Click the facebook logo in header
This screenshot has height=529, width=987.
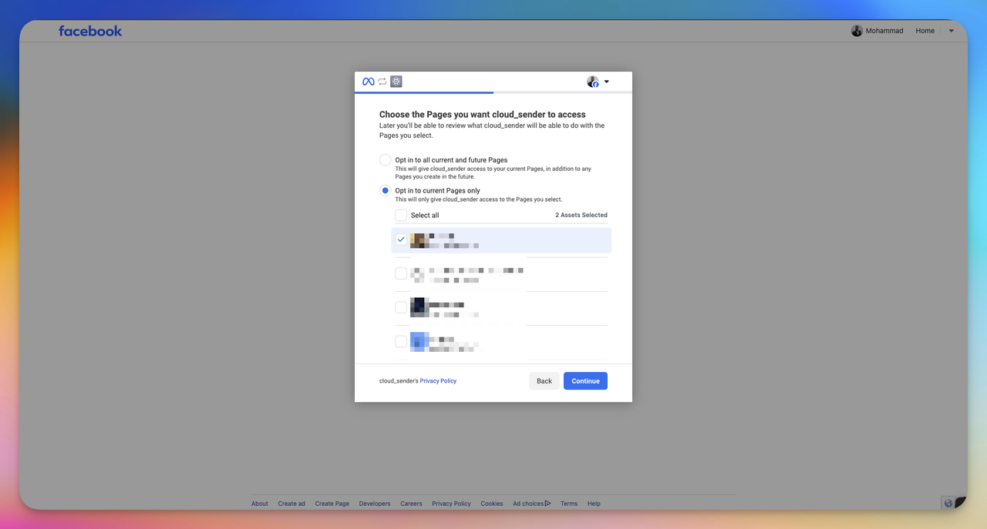click(90, 31)
